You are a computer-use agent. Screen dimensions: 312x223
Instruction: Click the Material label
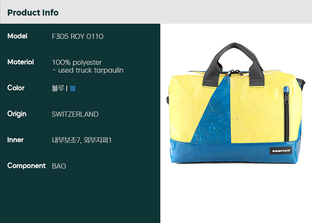[20, 62]
